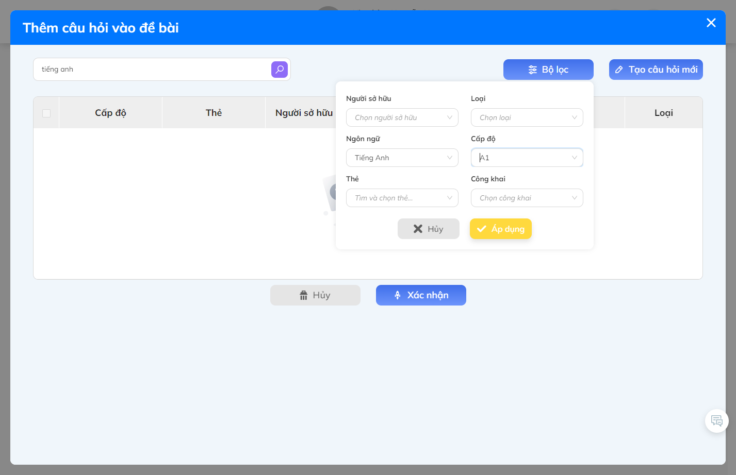Click the purple search magnifier icon

point(279,70)
